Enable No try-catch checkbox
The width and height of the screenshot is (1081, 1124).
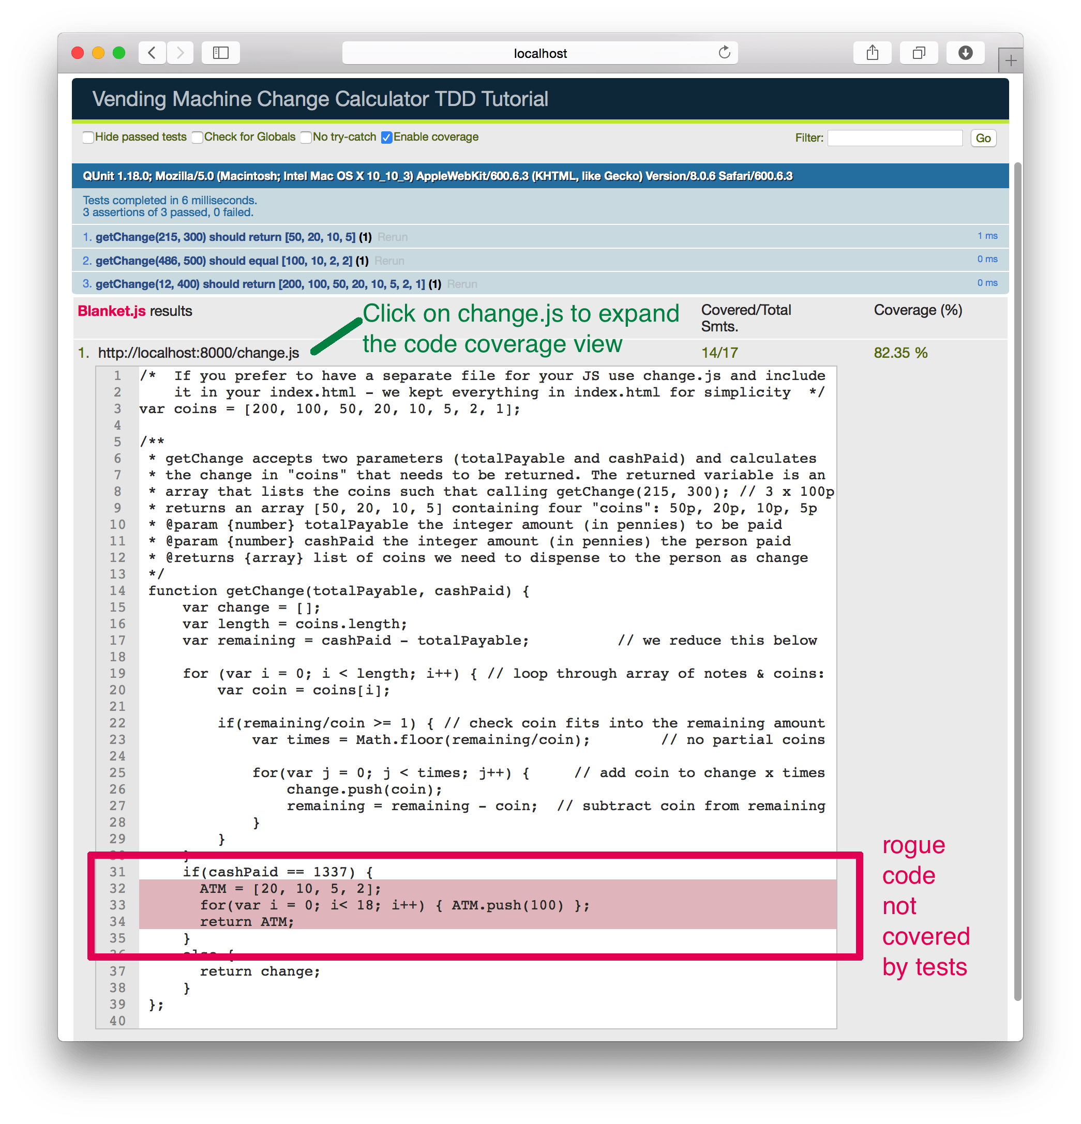point(306,137)
